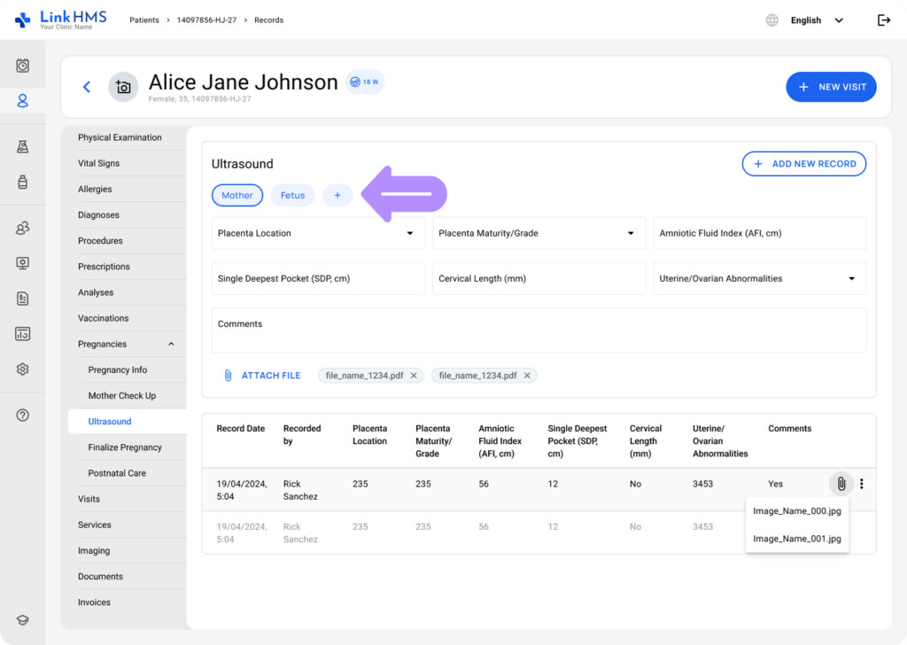Collapse the Pregnancies section in the menu
Image resolution: width=907 pixels, height=645 pixels.
click(172, 345)
